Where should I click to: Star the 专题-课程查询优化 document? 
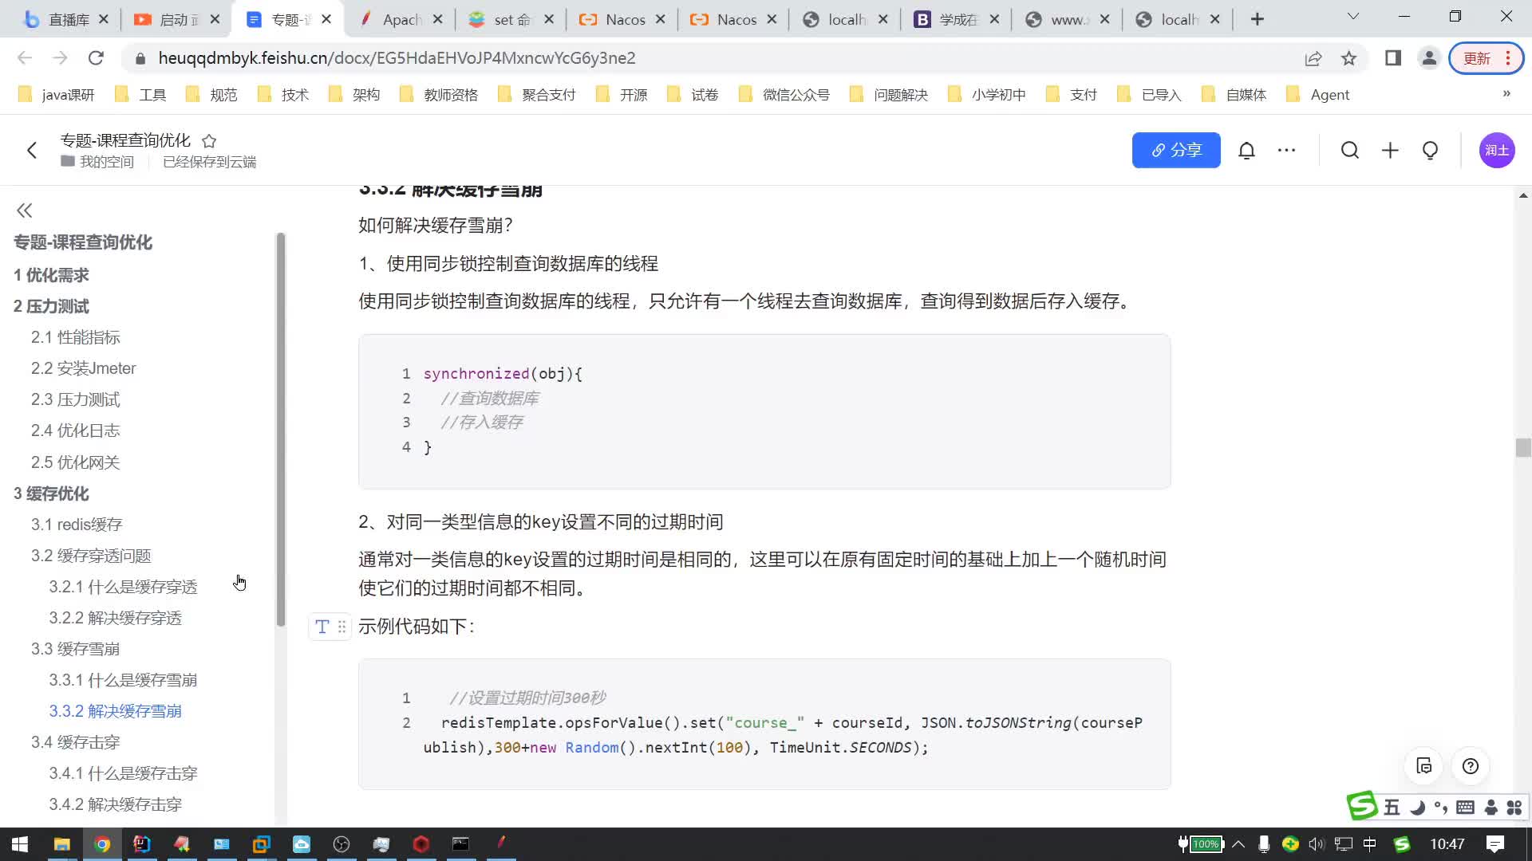[209, 141]
